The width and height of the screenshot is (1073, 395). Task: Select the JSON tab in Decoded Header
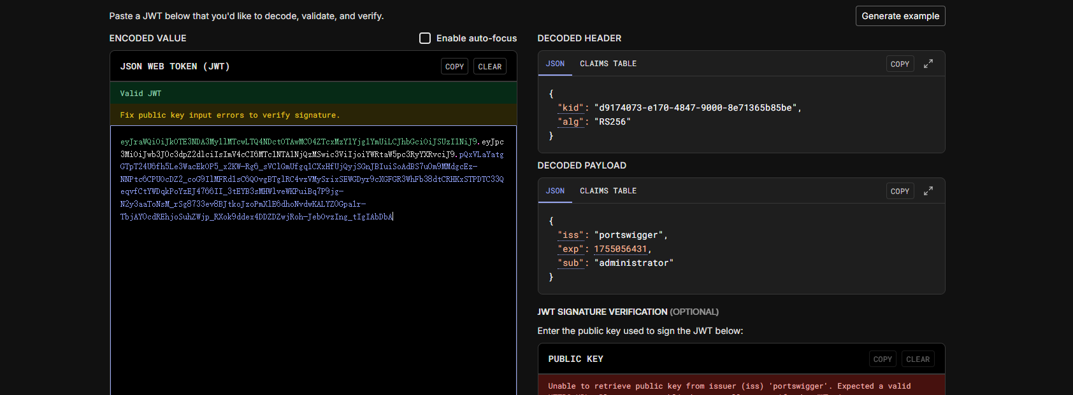pyautogui.click(x=555, y=64)
